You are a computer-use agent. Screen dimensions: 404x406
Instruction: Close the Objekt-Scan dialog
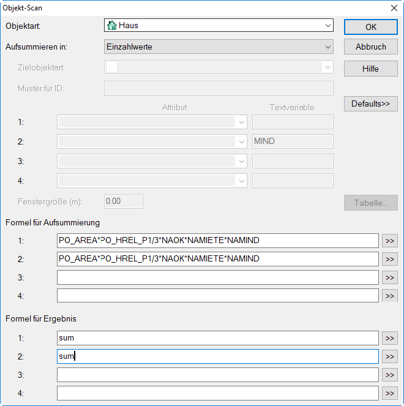tap(394, 8)
